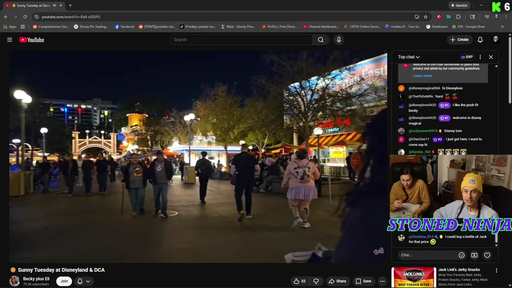The height and width of the screenshot is (288, 512).
Task: Open Disney Pin Trading bookmark
Action: point(91,27)
